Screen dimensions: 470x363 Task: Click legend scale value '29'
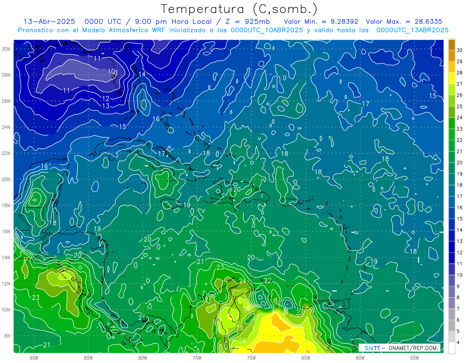pyautogui.click(x=460, y=61)
